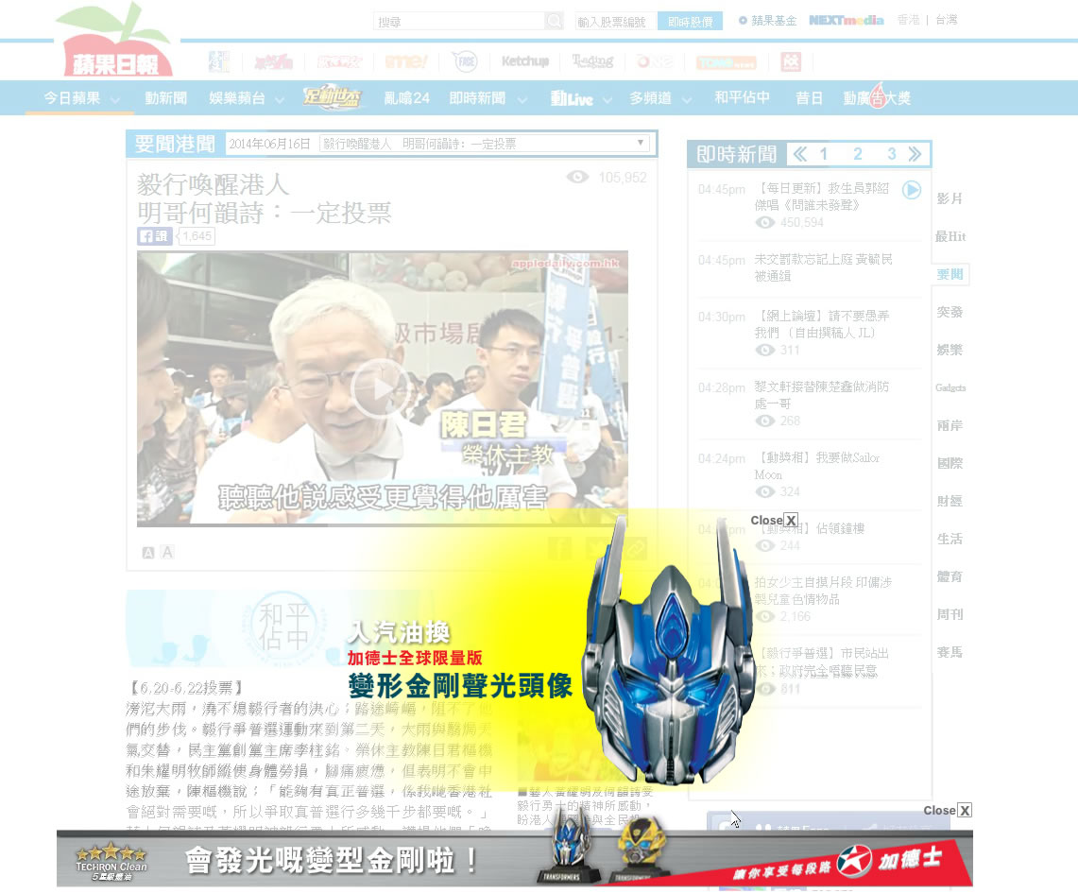Open the me! publication icon
1078x893 pixels.
tap(406, 61)
